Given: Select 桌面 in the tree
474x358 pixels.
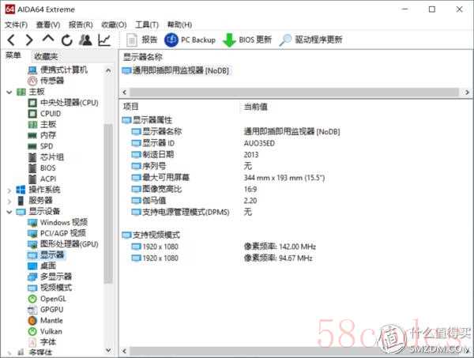Looking at the screenshot, I should 42,266.
